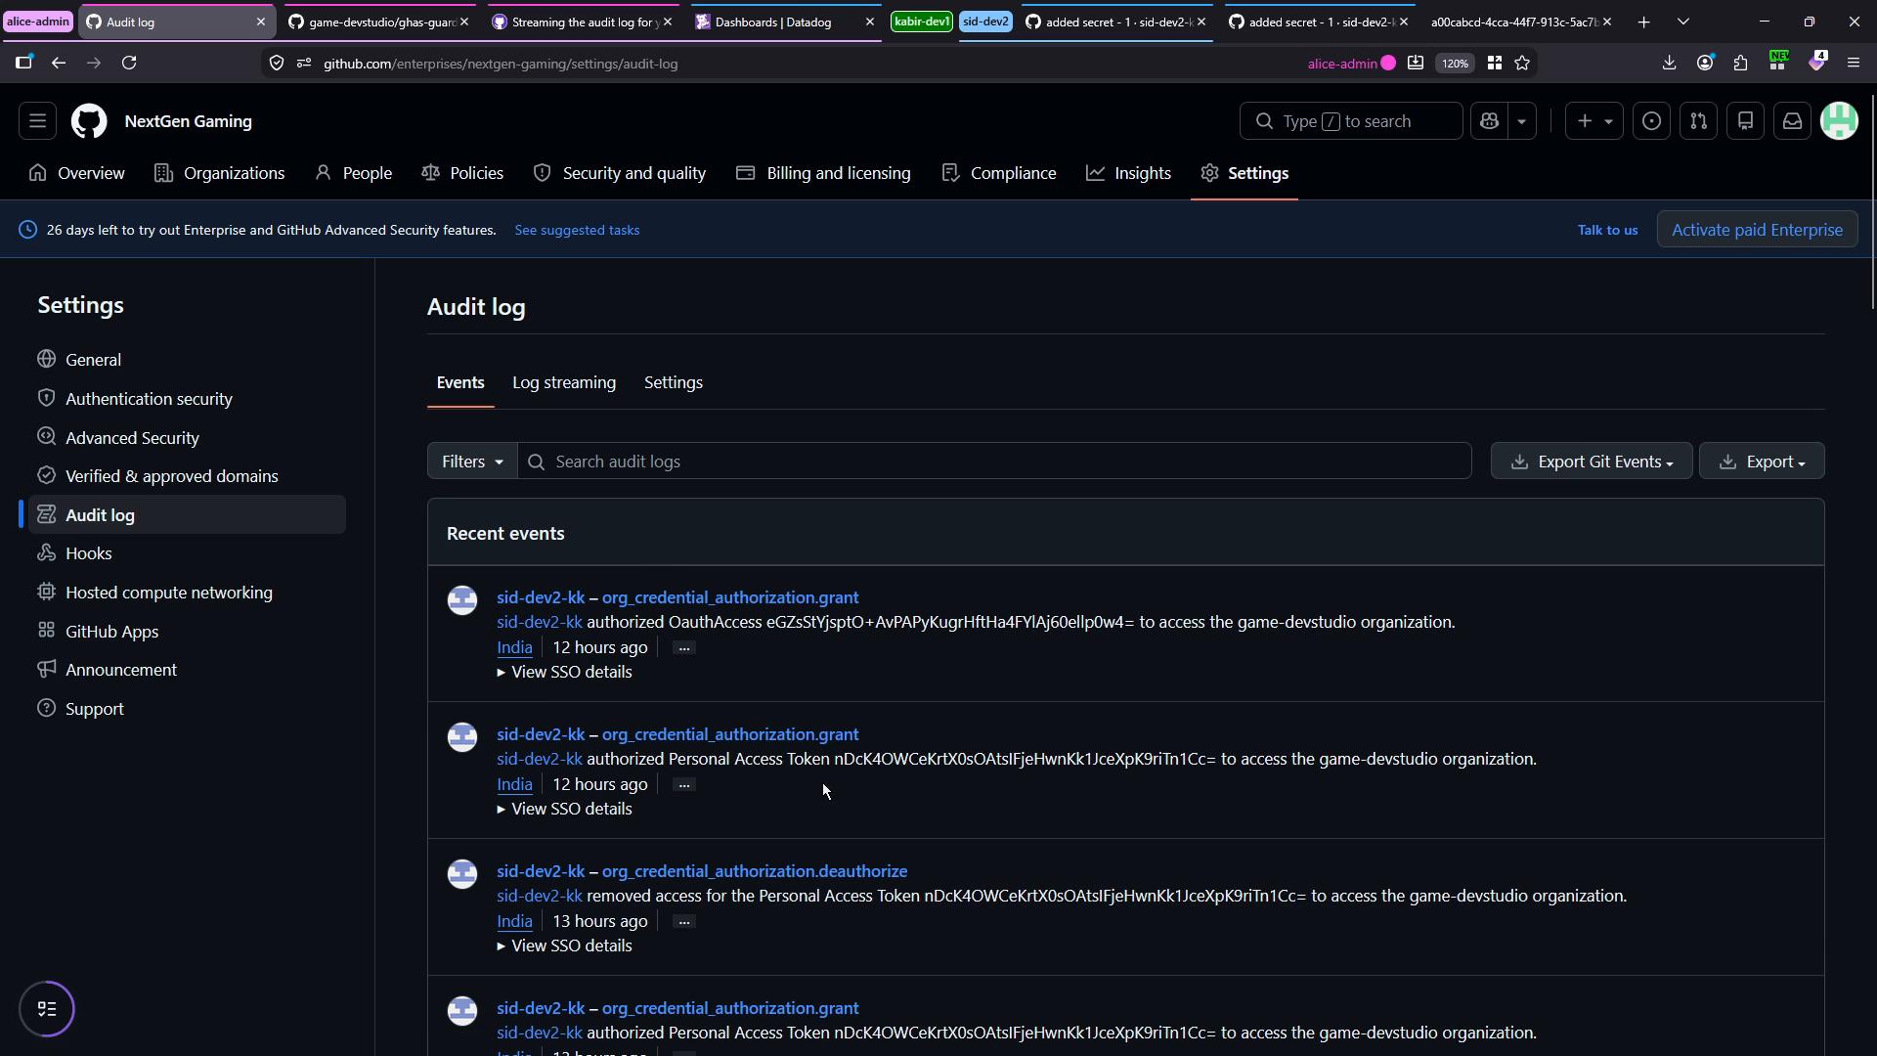Click the ellipsis button beside 13 hours ago
Image resolution: width=1877 pixels, height=1056 pixels.
point(683,922)
